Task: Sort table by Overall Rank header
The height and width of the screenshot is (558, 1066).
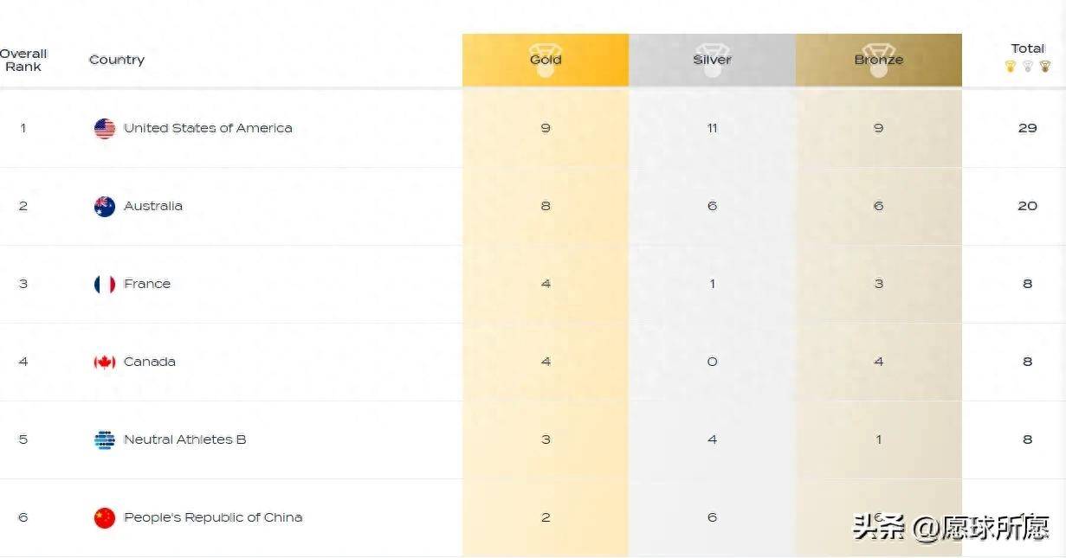Action: 23,60
